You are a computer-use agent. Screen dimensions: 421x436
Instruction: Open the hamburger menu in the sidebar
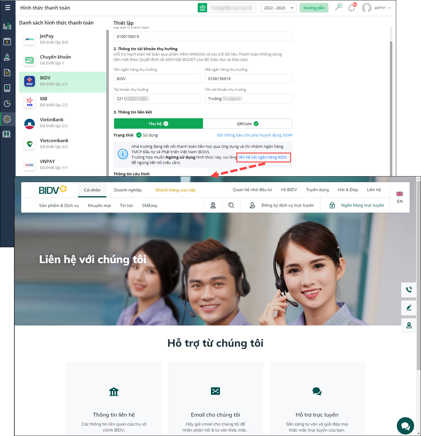[x=8, y=7]
